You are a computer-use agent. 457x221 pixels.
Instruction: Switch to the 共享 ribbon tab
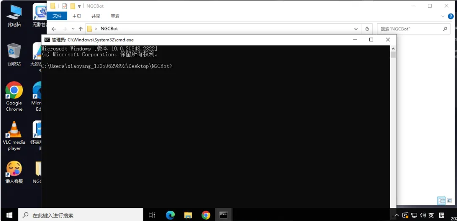coord(96,16)
